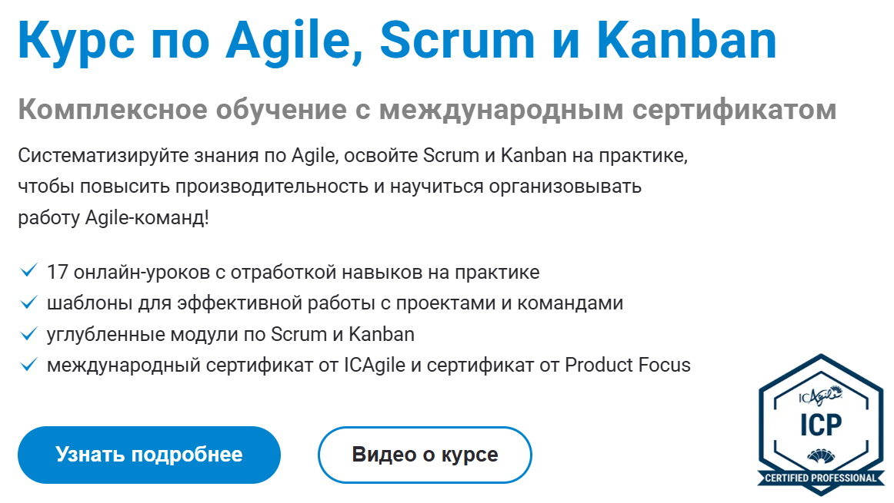This screenshot has height=503, width=894.
Task: Click checkmark icon beside "шаблоны для эффективной работы"
Action: pyautogui.click(x=29, y=303)
